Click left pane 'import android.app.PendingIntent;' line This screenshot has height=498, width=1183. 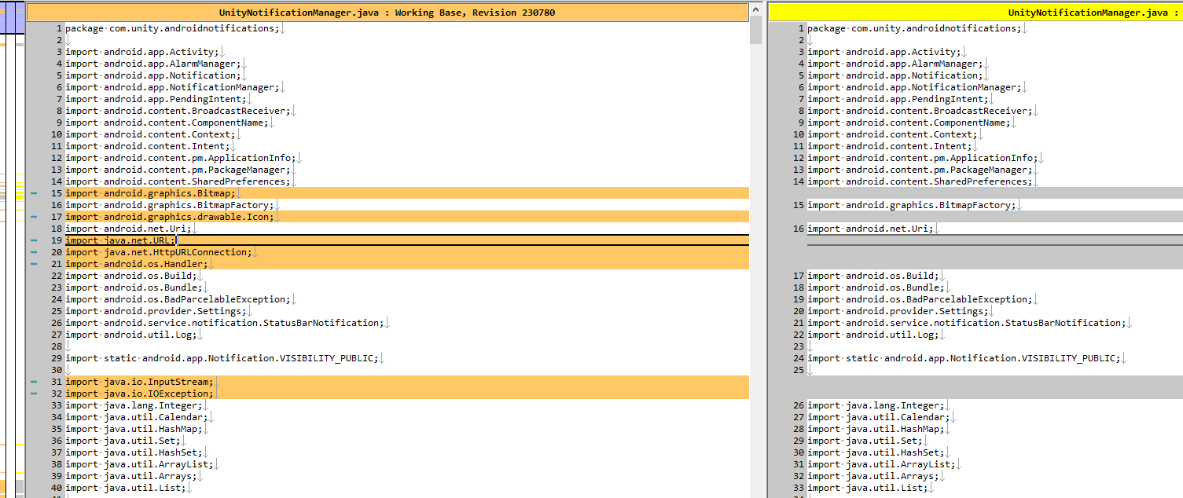tap(156, 99)
